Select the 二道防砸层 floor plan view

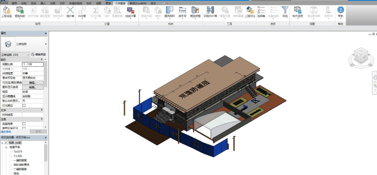(20, 169)
